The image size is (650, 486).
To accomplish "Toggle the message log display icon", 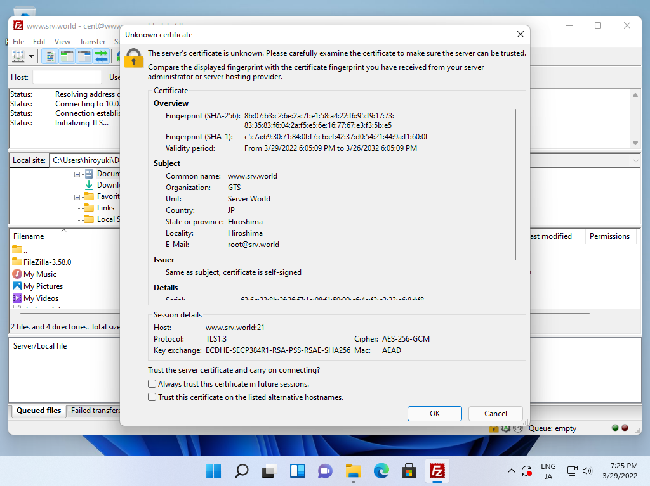I will tap(50, 56).
